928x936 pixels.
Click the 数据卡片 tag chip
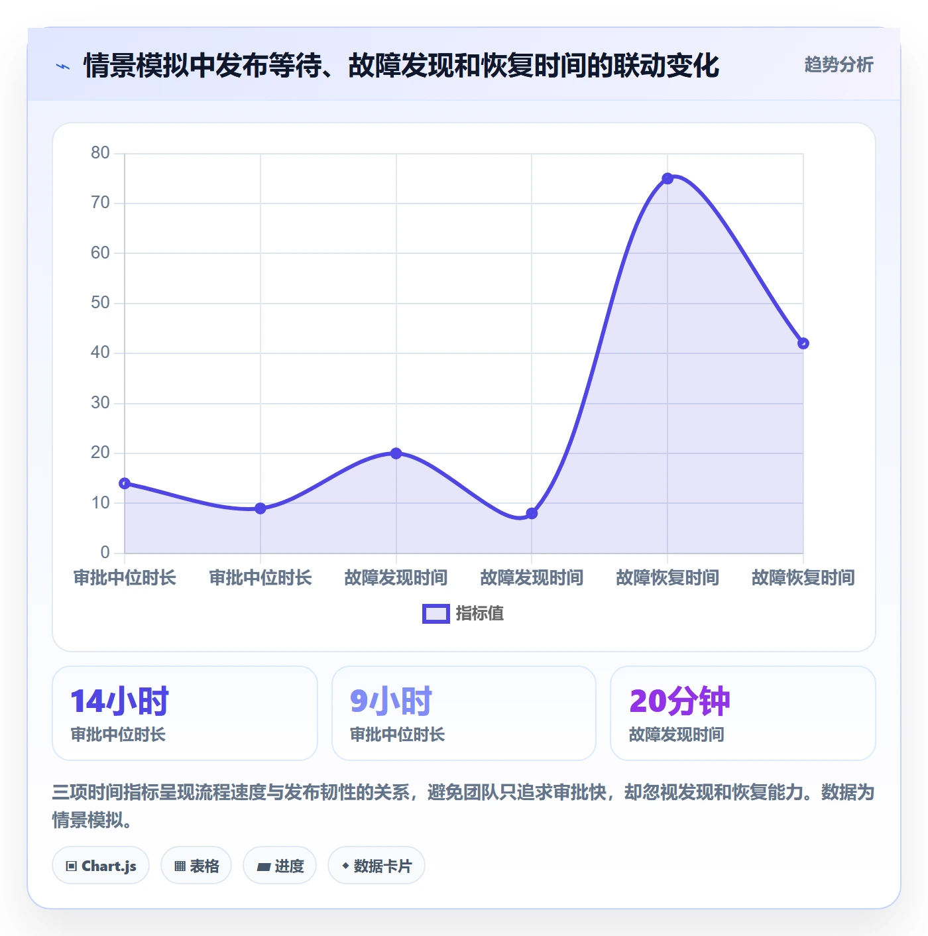click(377, 866)
